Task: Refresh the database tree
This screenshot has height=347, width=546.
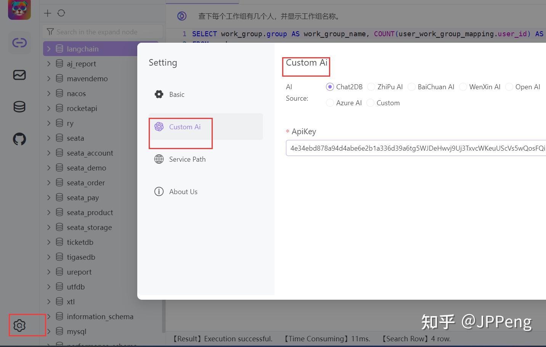Action: click(x=60, y=13)
